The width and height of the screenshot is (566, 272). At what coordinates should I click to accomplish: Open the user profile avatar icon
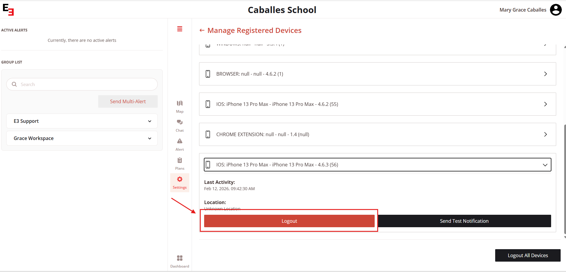tap(556, 10)
